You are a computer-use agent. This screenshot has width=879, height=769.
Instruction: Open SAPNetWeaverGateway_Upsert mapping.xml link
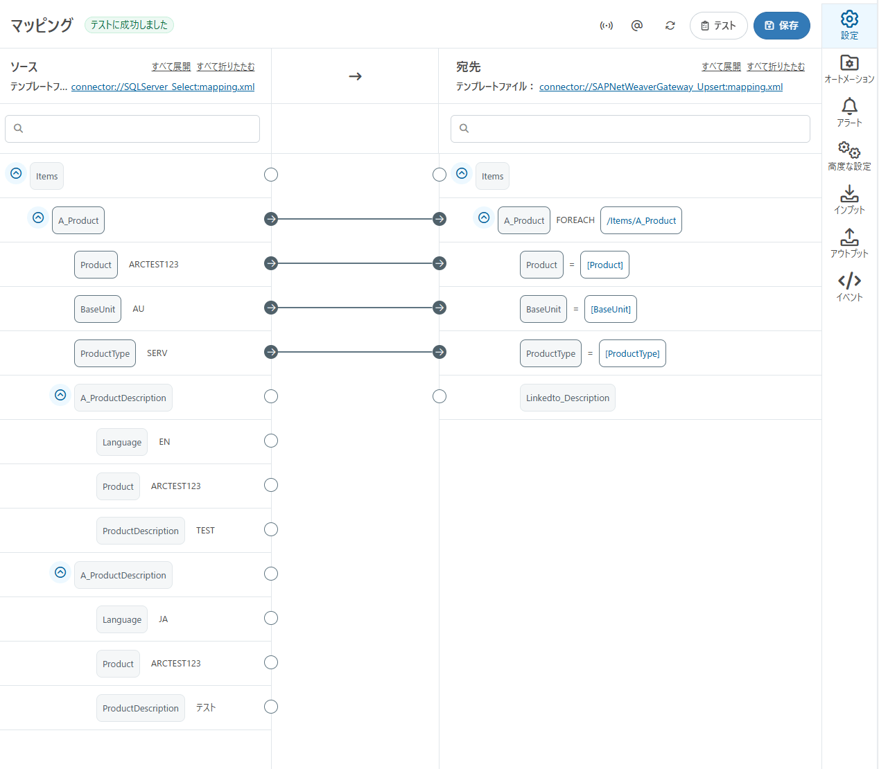[x=661, y=87]
